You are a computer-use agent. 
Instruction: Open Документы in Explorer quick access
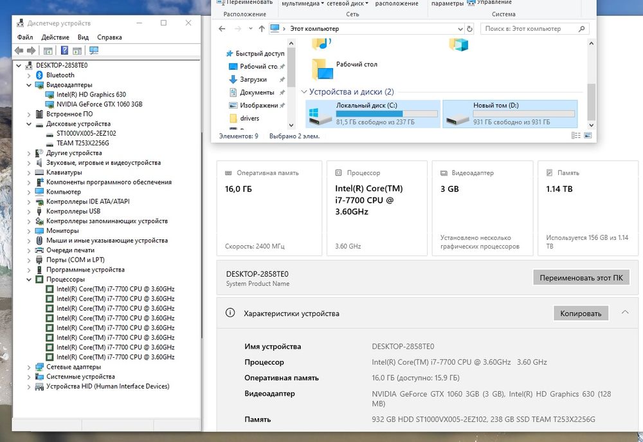pyautogui.click(x=257, y=93)
